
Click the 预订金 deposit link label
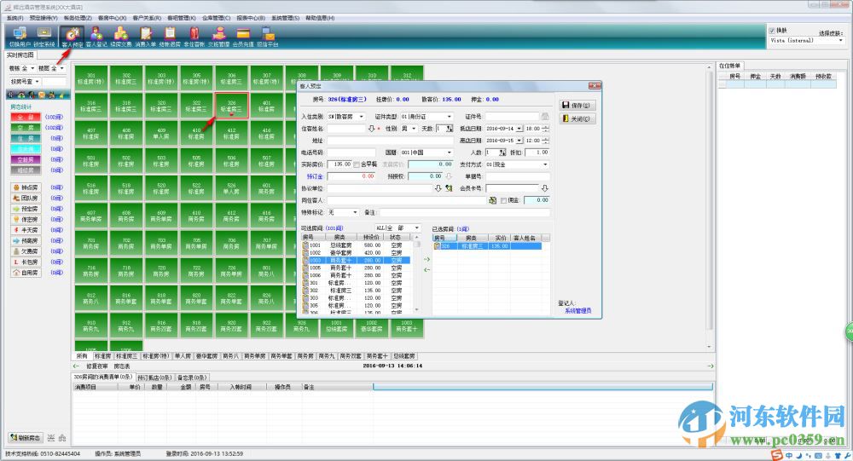315,176
